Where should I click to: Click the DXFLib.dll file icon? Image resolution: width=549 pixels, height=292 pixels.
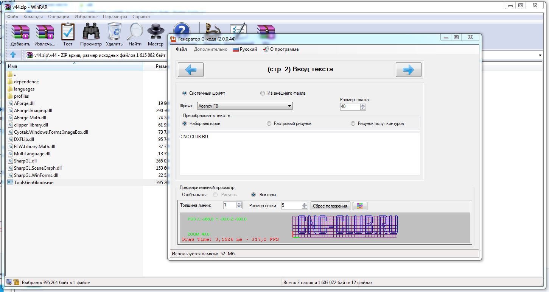tap(10, 139)
